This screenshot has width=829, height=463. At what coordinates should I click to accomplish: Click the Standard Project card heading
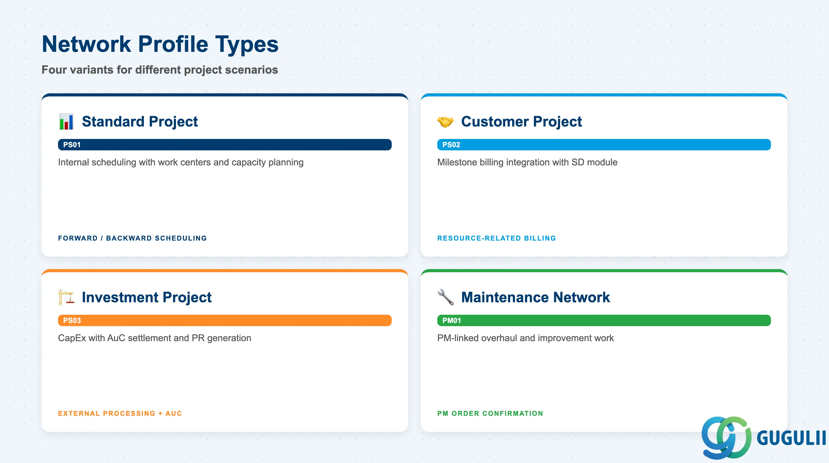(x=140, y=121)
